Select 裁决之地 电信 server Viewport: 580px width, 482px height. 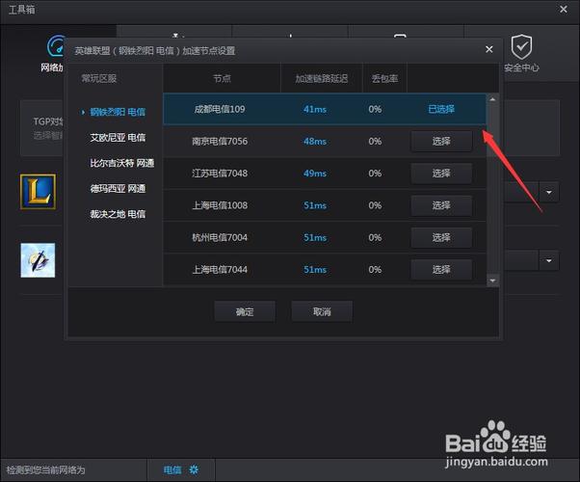(118, 214)
